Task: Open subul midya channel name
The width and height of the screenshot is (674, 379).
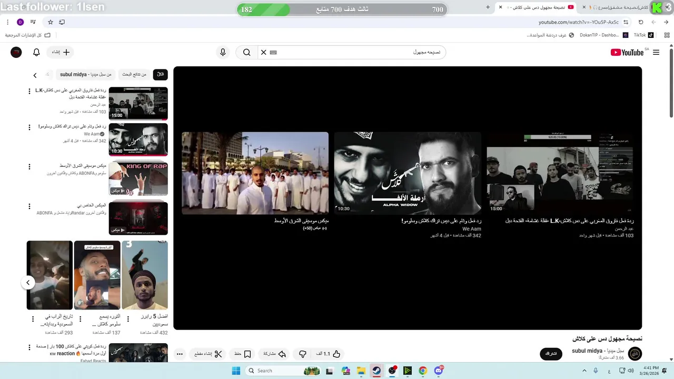Action: point(598,351)
